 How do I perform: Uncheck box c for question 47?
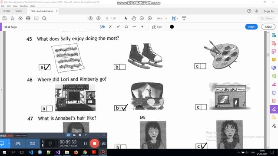(204, 146)
